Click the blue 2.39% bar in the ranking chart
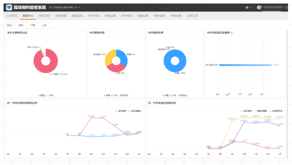 coord(245,65)
